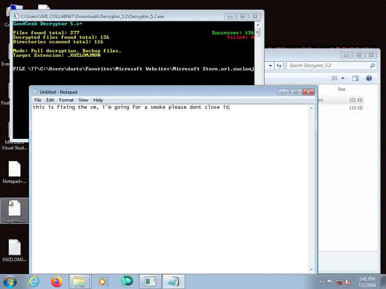The image size is (386, 289).
Task: Switch to the Notepad taskbar button
Action: [173, 281]
